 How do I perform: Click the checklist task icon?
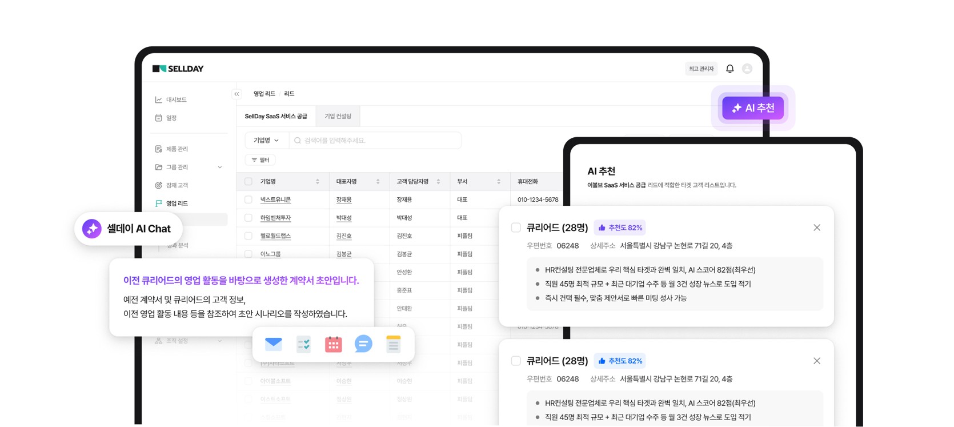coord(303,344)
